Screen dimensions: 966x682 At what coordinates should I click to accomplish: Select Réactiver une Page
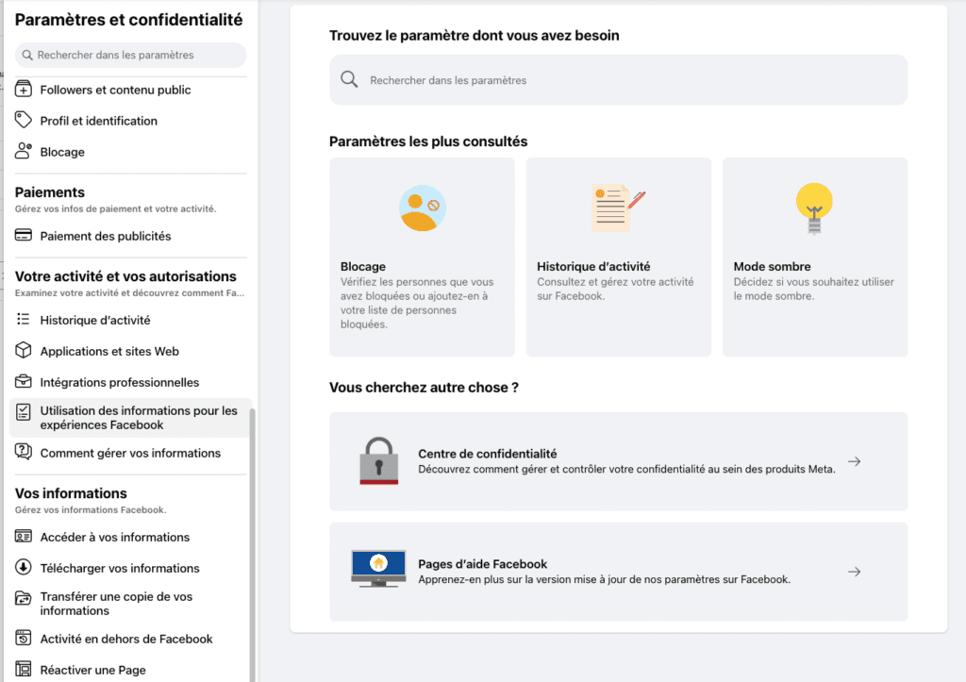coord(130,670)
